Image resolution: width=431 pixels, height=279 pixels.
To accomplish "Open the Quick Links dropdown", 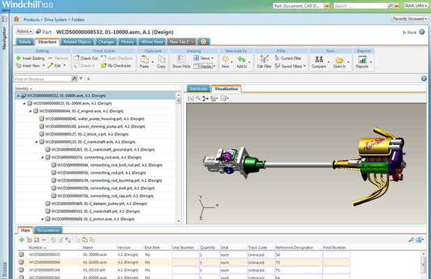I will coord(414,6).
